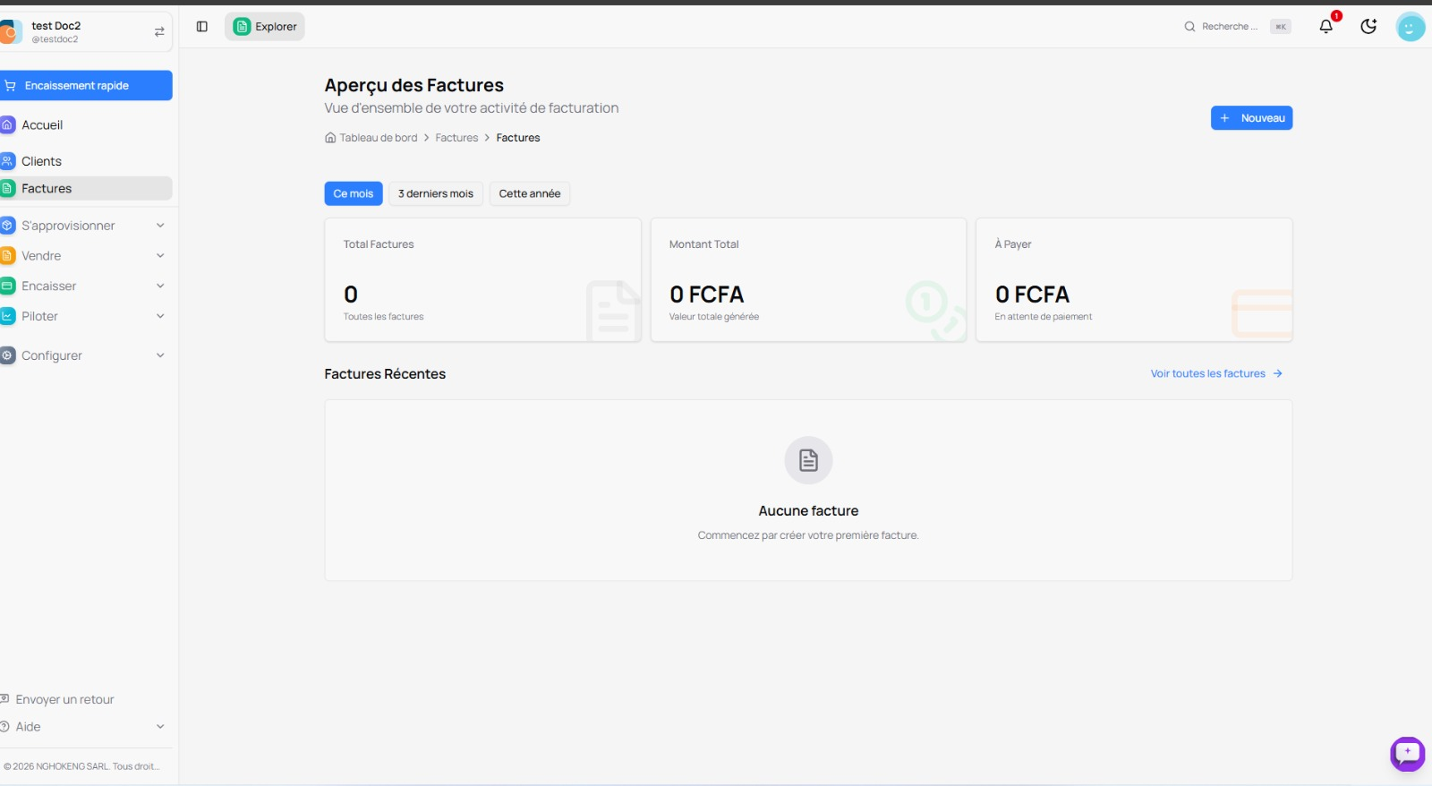Click the Nouveau button
The image size is (1432, 786).
[1251, 118]
